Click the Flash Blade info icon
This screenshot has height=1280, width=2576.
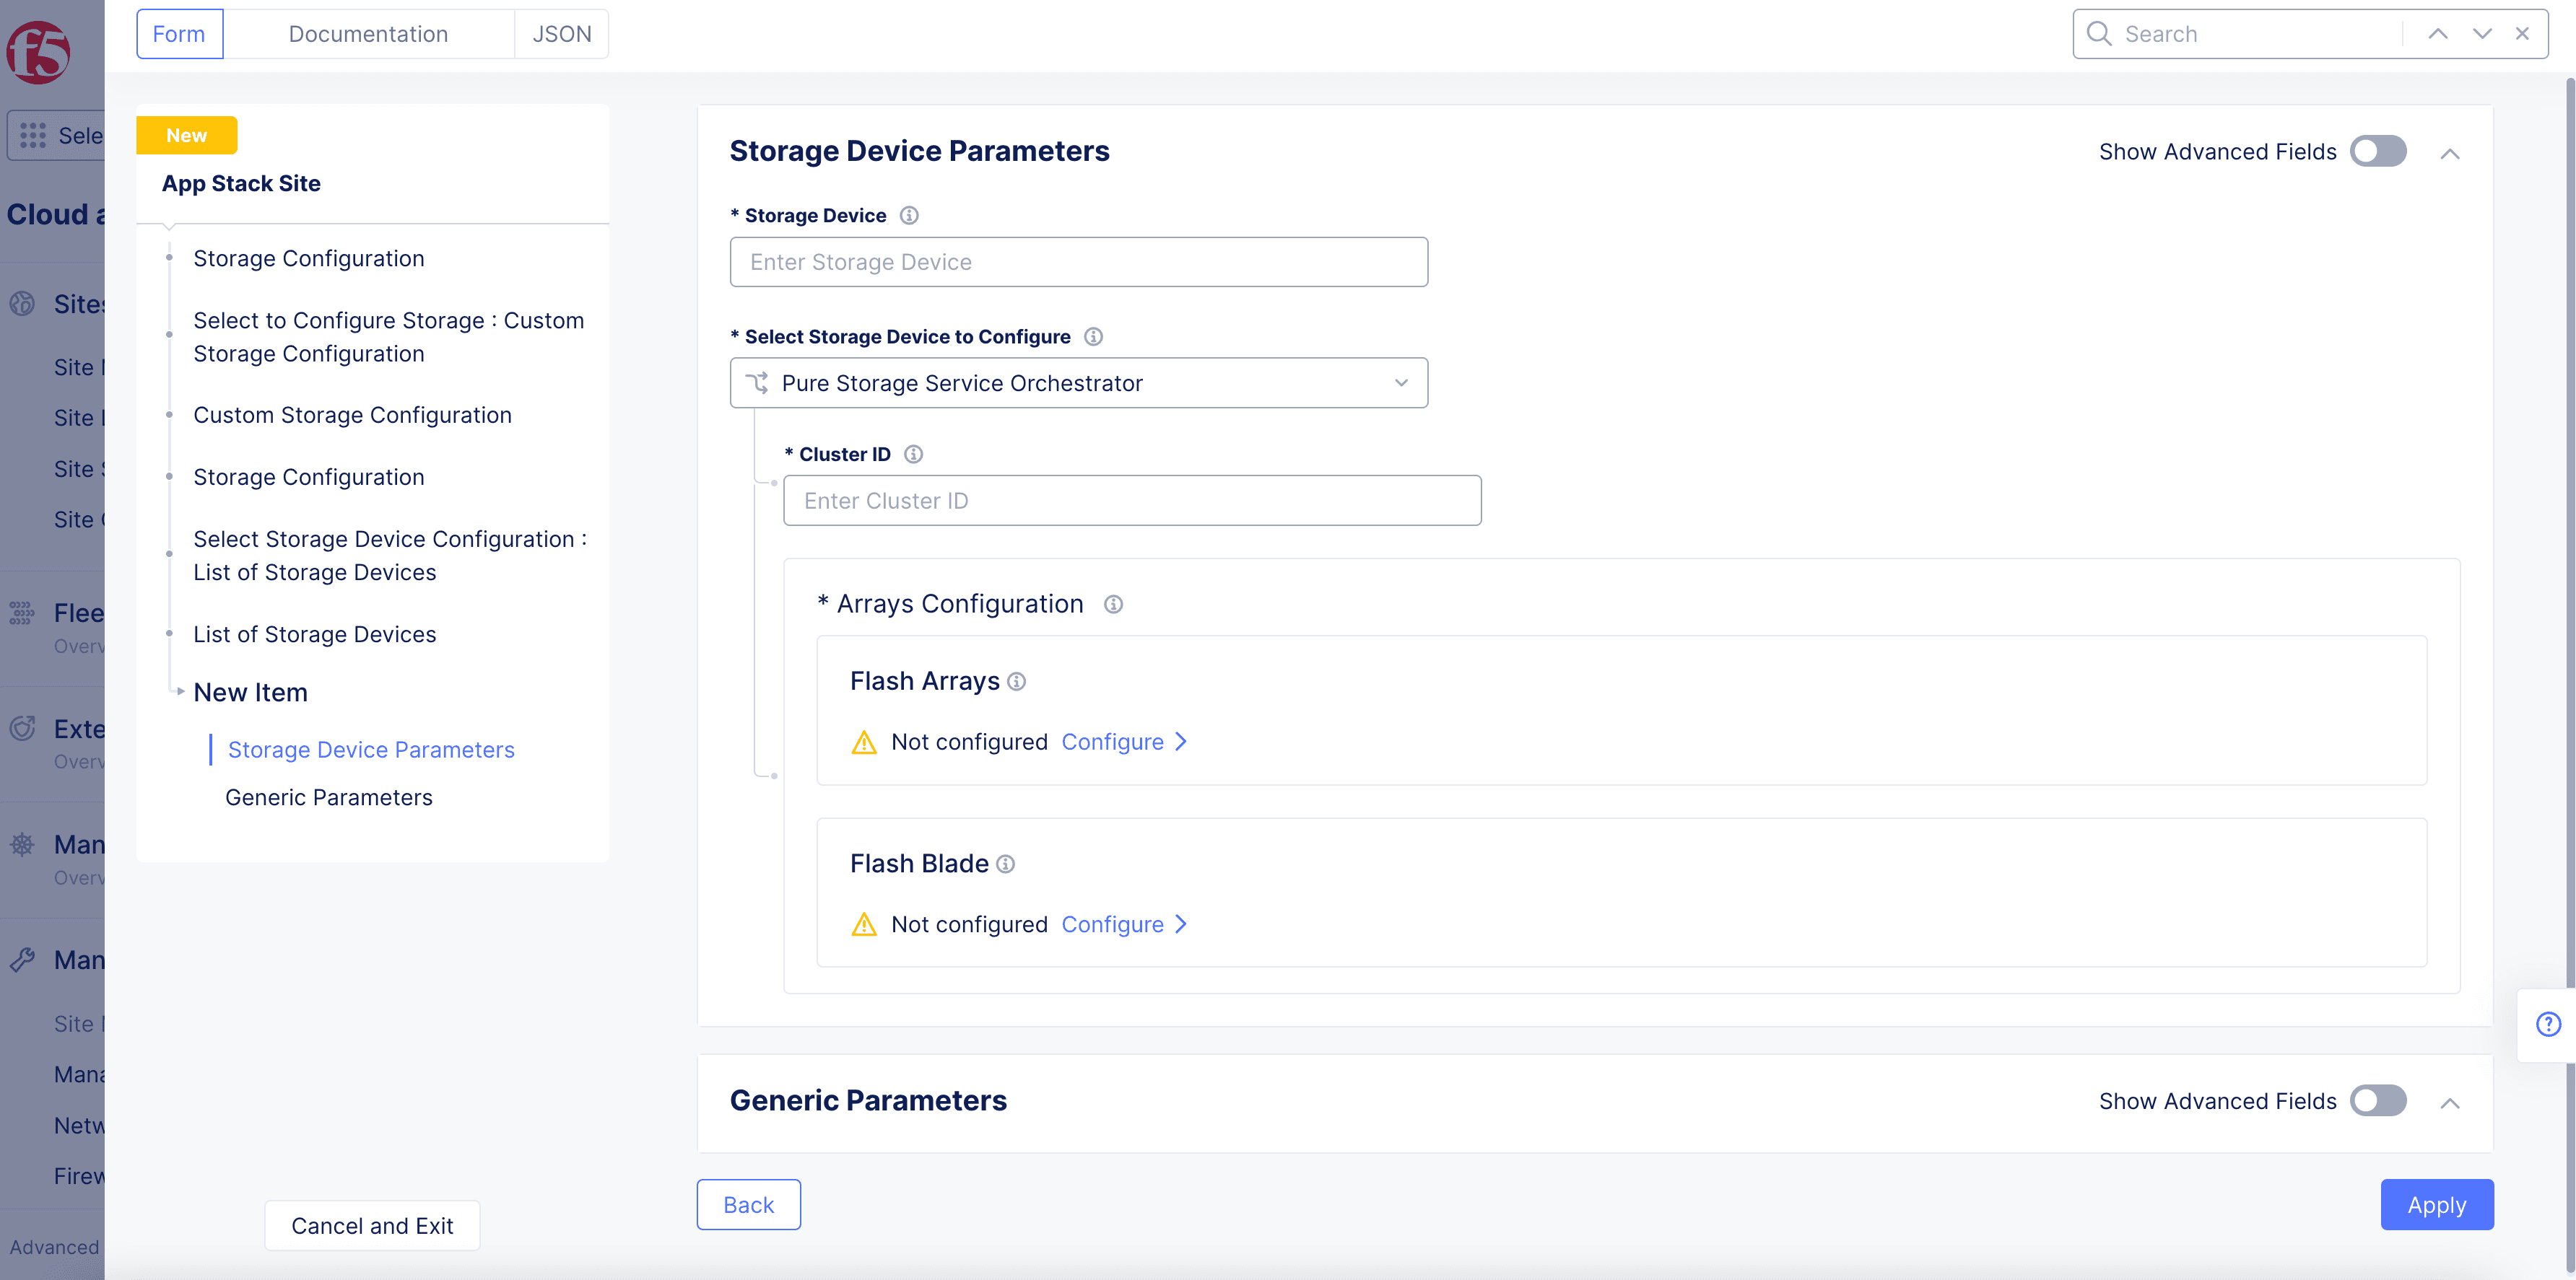1005,864
